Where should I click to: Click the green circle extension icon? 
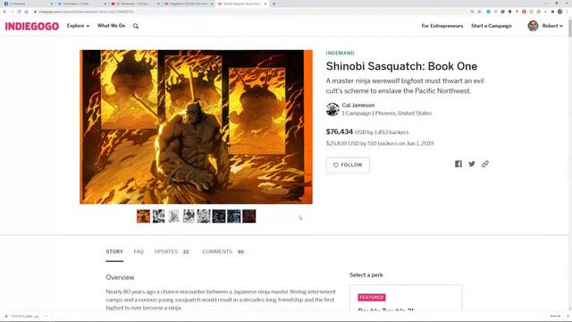[x=488, y=12]
